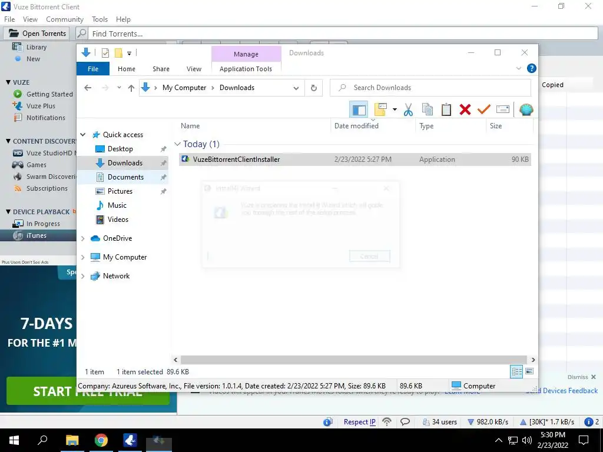Go up one folder level arrow
603x452 pixels.
tap(131, 88)
